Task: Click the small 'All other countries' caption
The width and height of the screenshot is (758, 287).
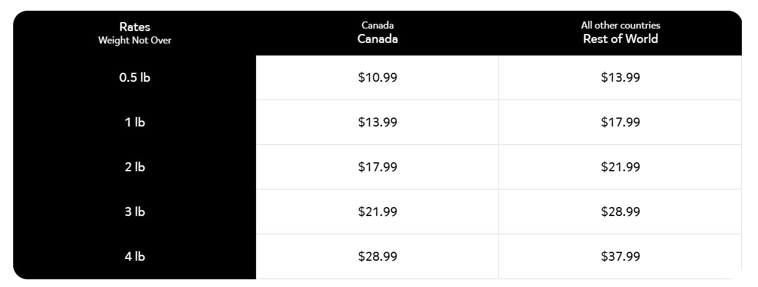Action: pyautogui.click(x=620, y=26)
